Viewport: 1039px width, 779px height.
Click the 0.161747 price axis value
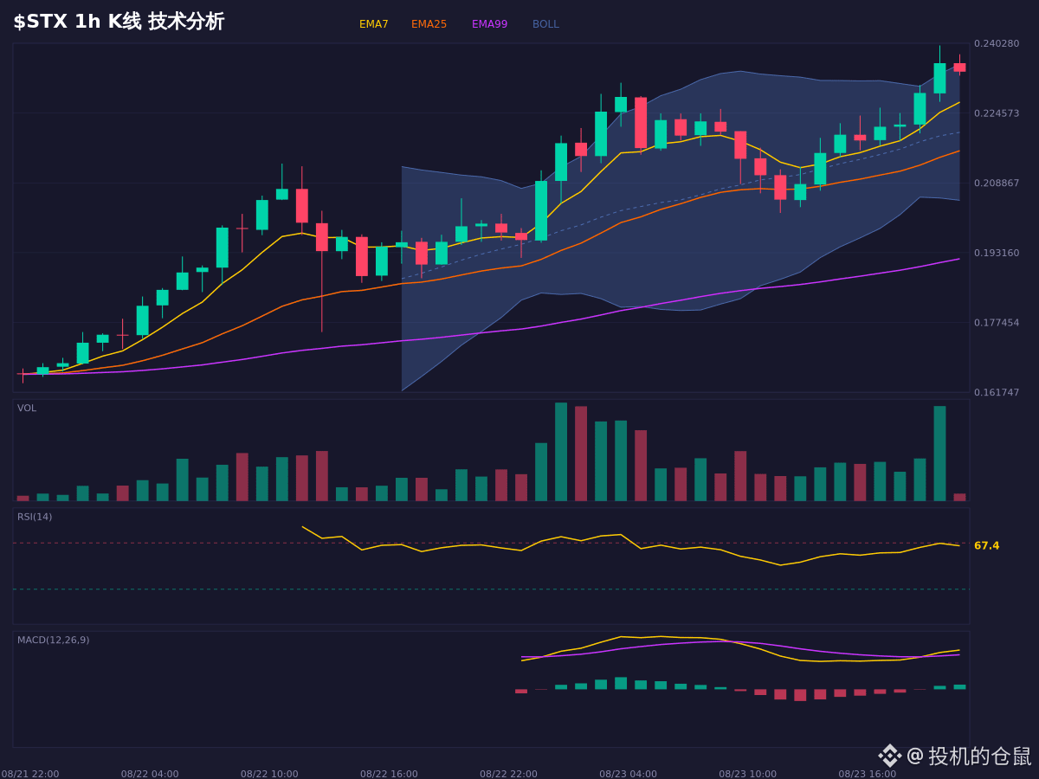(997, 392)
